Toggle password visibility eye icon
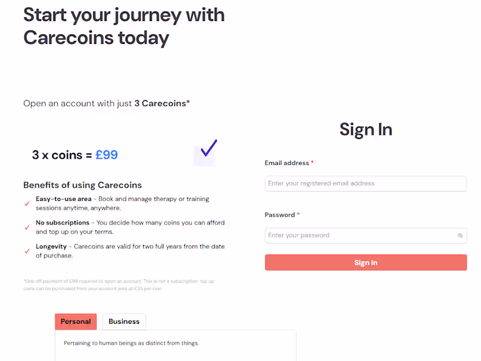This screenshot has width=481, height=361. click(x=460, y=236)
